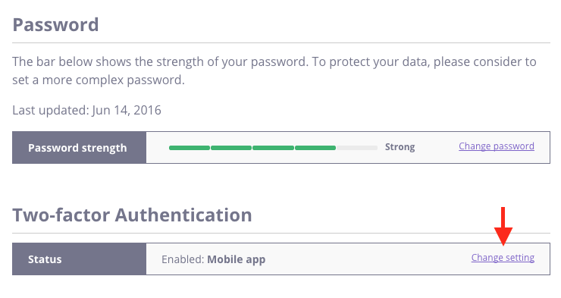Viewport: 561px width, 298px height.
Task: Click the Status header cell
Action: 79,259
